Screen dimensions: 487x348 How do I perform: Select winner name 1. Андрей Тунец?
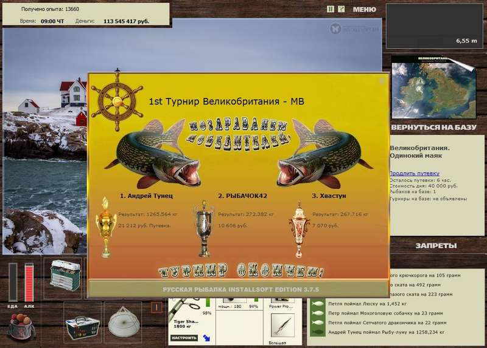(146, 196)
